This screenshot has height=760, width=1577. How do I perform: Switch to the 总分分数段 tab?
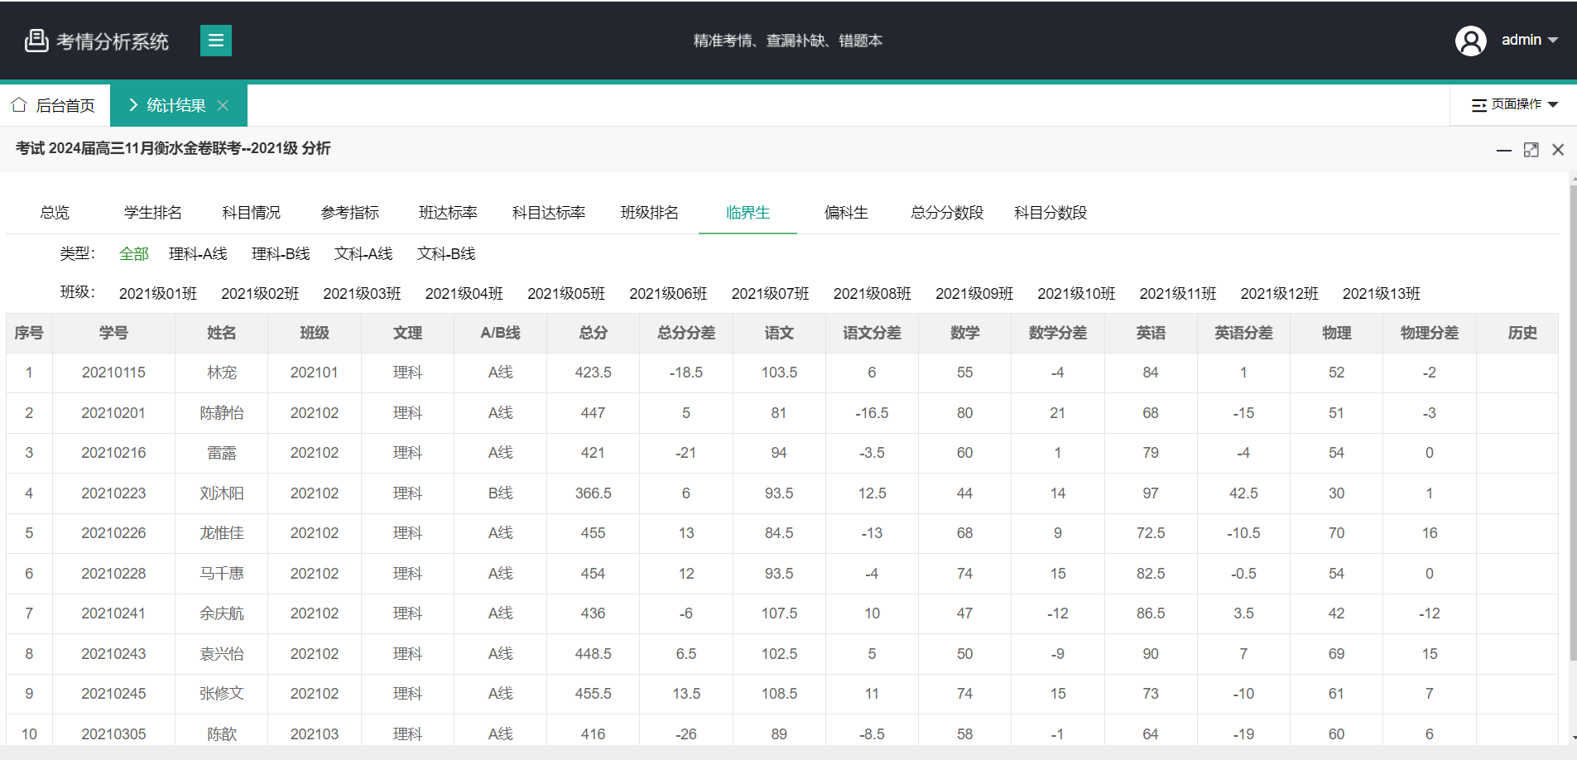[x=947, y=213]
